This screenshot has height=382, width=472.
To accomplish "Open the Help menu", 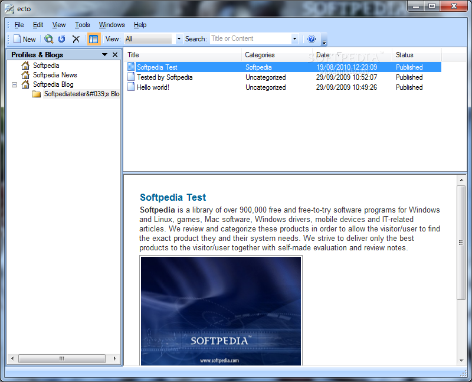I will (140, 25).
